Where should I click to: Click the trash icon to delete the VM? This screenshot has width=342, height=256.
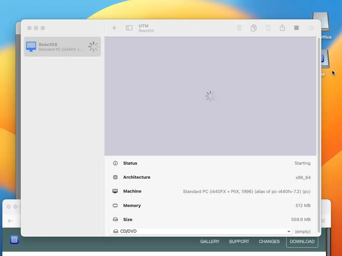pos(239,28)
